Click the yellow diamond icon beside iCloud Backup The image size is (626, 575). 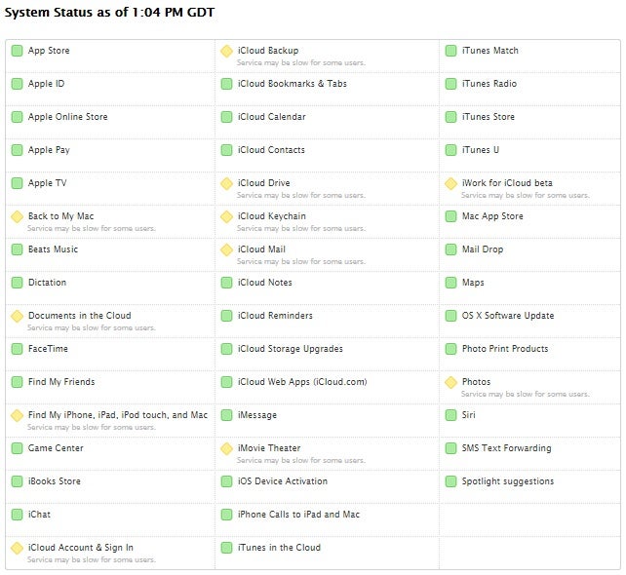(x=226, y=51)
